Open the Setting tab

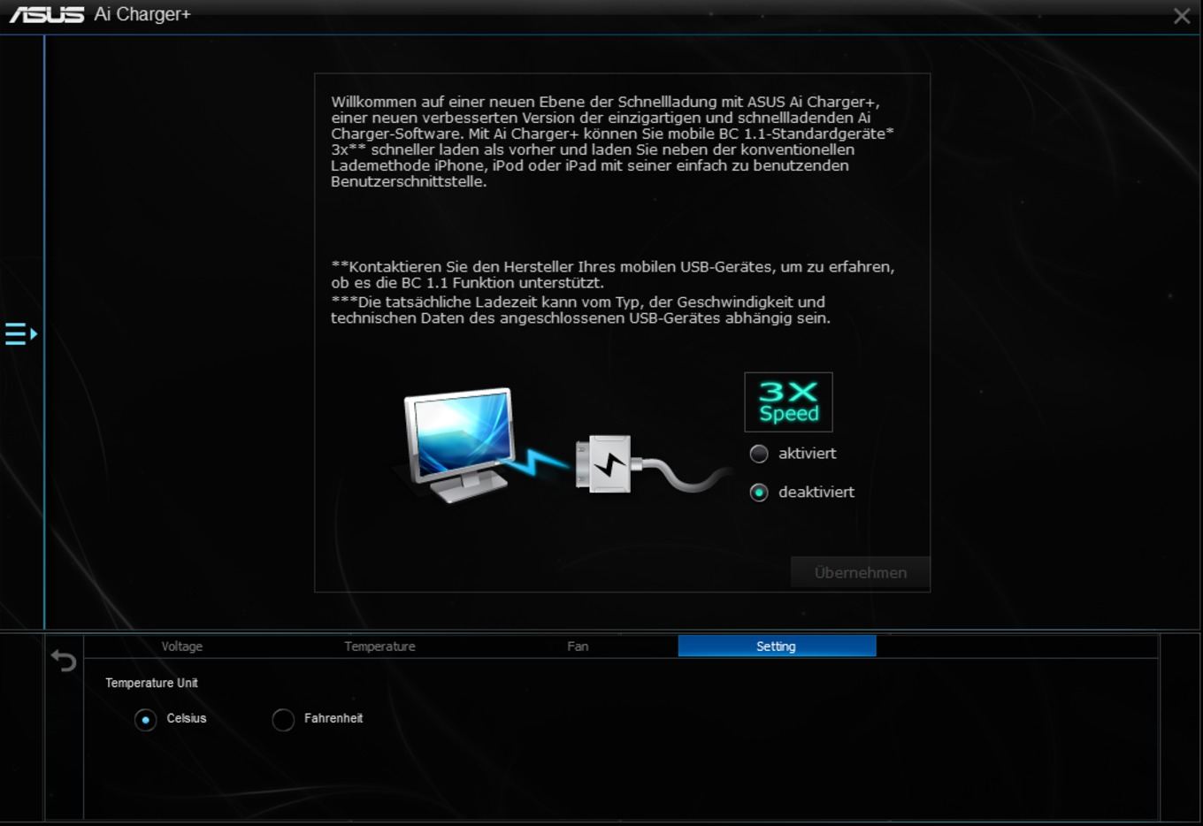point(777,646)
